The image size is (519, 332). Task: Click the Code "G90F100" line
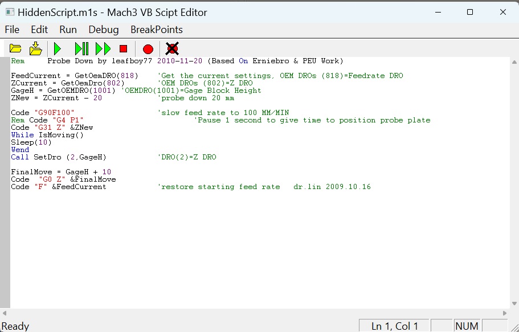coord(42,113)
